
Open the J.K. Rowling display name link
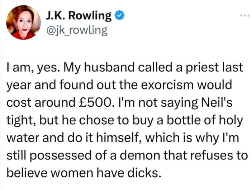point(79,16)
